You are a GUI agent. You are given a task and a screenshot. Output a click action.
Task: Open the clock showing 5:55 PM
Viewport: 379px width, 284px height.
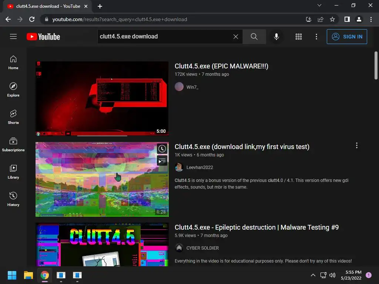coord(351,275)
